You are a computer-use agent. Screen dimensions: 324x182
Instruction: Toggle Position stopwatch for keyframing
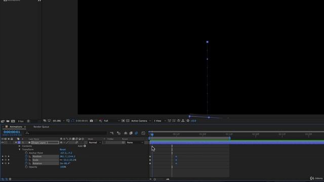pos(26,156)
